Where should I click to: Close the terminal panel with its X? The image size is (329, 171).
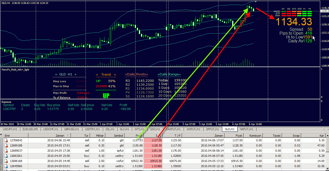point(1,135)
